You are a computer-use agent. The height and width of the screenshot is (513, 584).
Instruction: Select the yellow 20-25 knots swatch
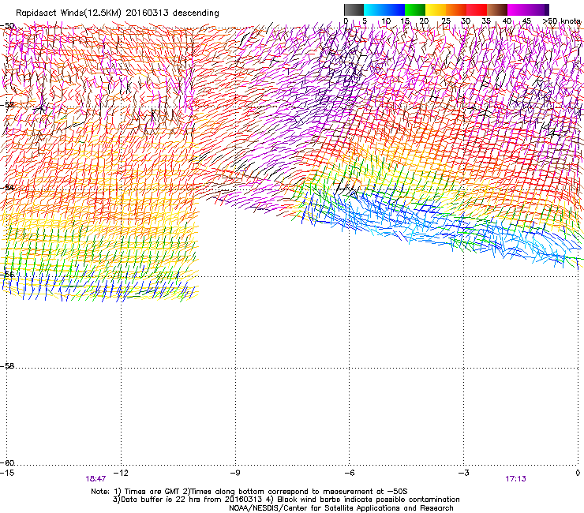coord(436,9)
